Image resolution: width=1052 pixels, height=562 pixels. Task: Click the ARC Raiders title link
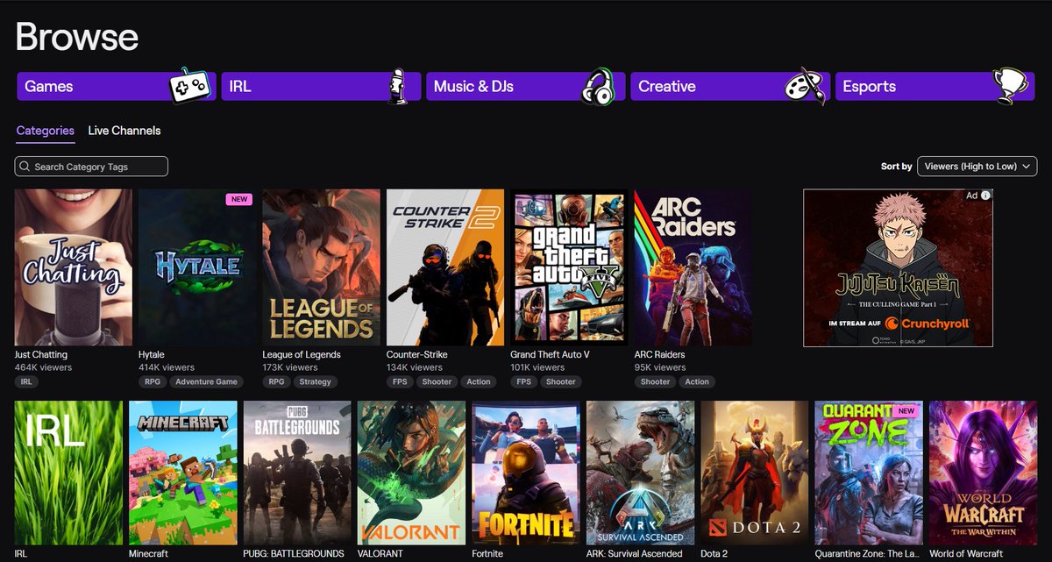660,355
